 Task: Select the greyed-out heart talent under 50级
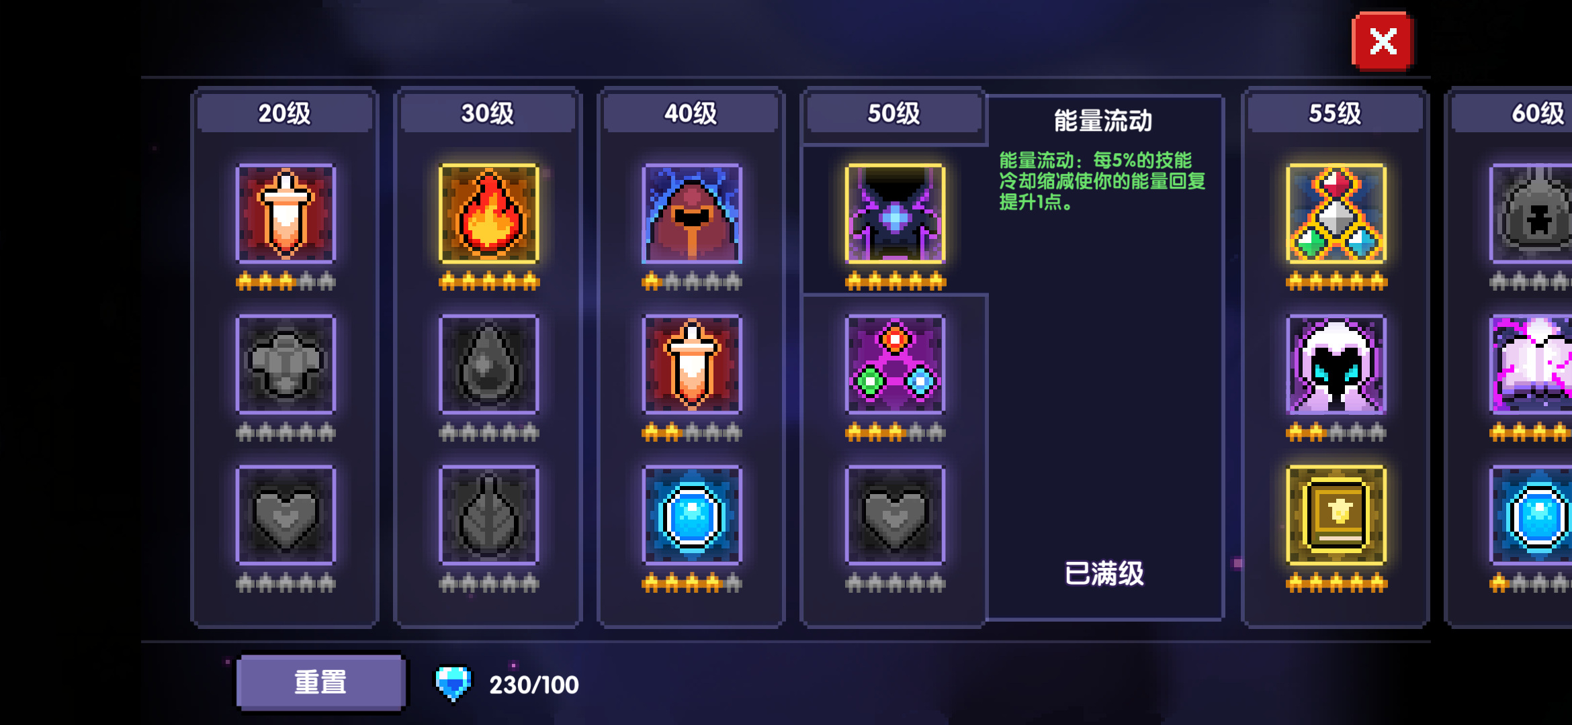pos(895,515)
